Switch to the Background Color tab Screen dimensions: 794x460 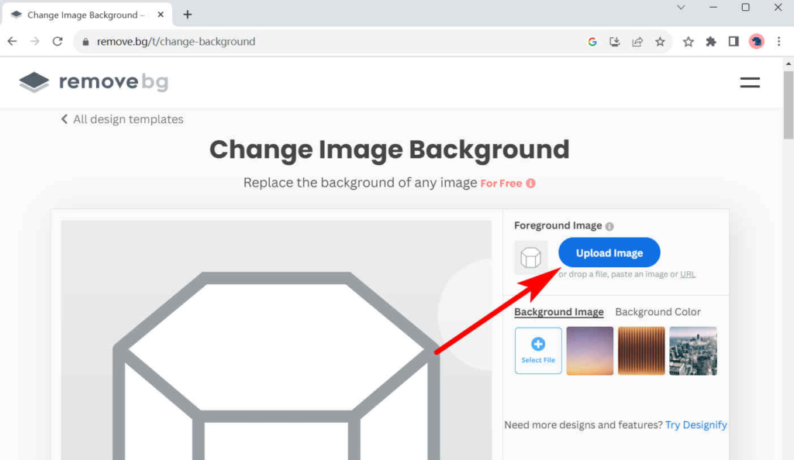pyautogui.click(x=658, y=311)
